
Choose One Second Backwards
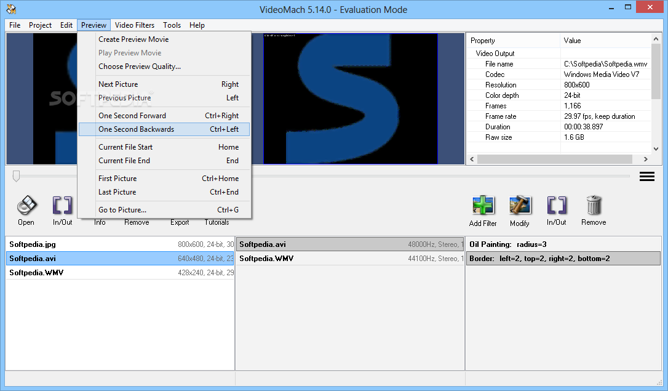coord(164,129)
